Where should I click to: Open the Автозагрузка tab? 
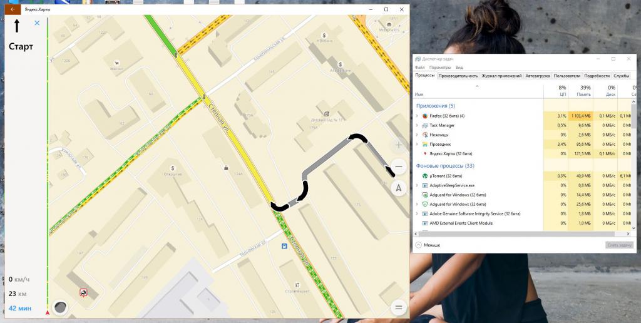click(538, 76)
